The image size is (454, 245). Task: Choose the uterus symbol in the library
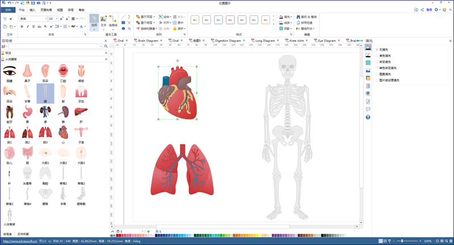coord(81,133)
